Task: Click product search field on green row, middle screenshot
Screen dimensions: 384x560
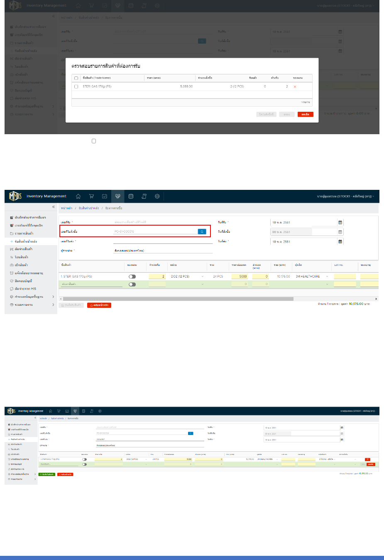Action: point(91,285)
